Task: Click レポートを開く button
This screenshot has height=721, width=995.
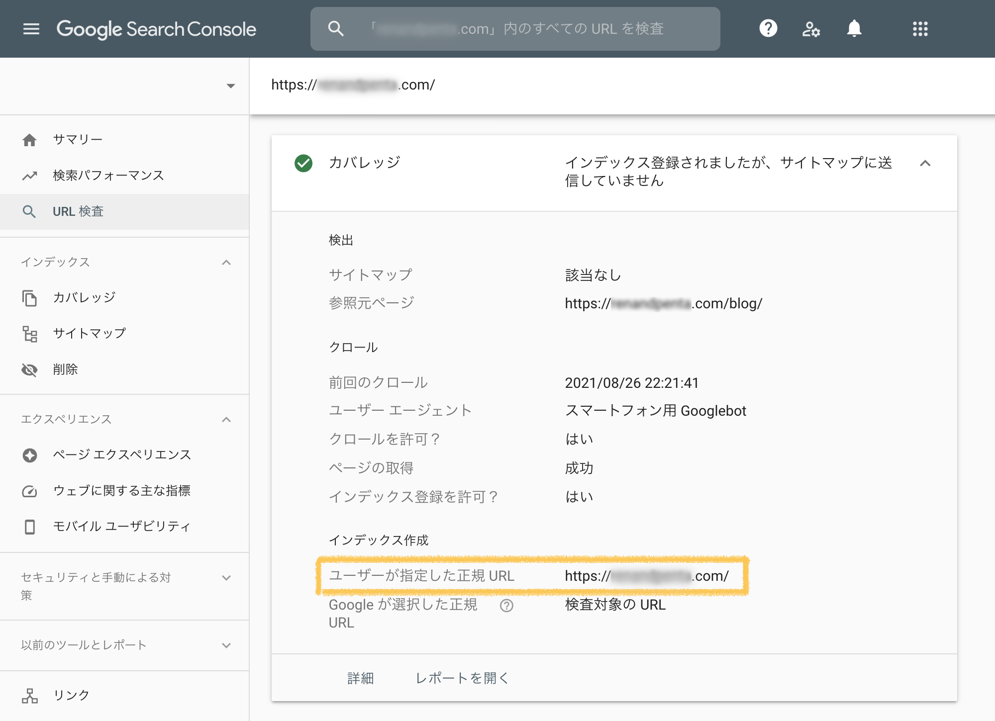Action: (463, 678)
